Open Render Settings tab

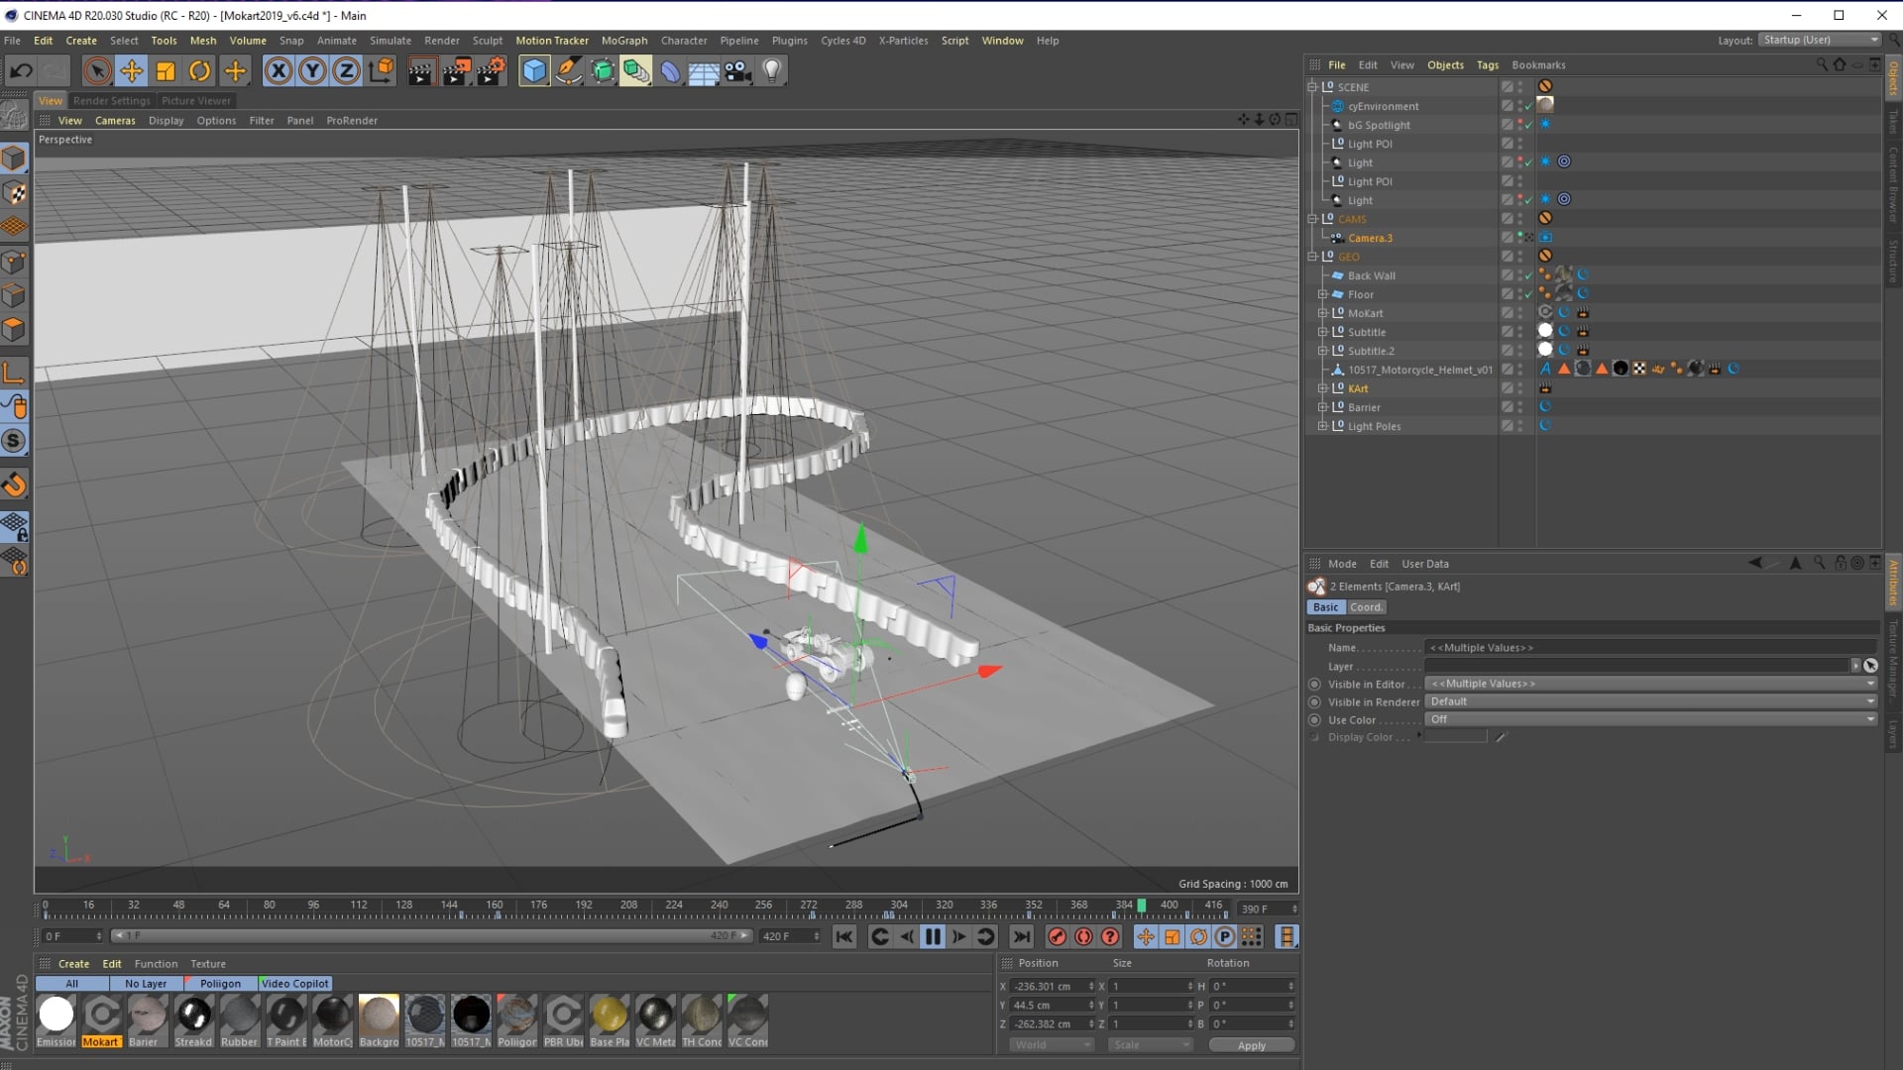coord(111,100)
